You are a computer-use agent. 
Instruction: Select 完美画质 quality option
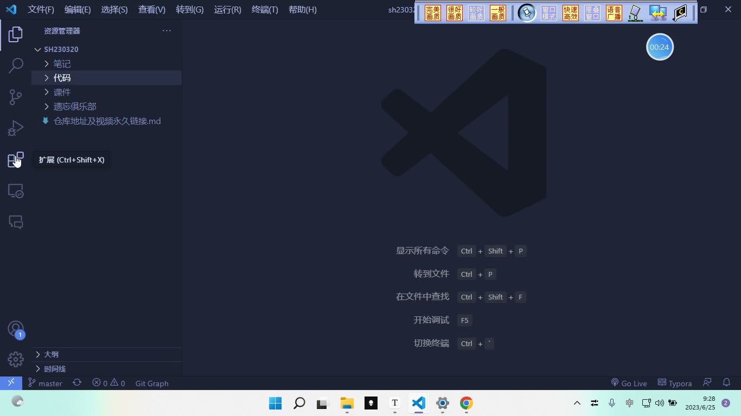[433, 13]
